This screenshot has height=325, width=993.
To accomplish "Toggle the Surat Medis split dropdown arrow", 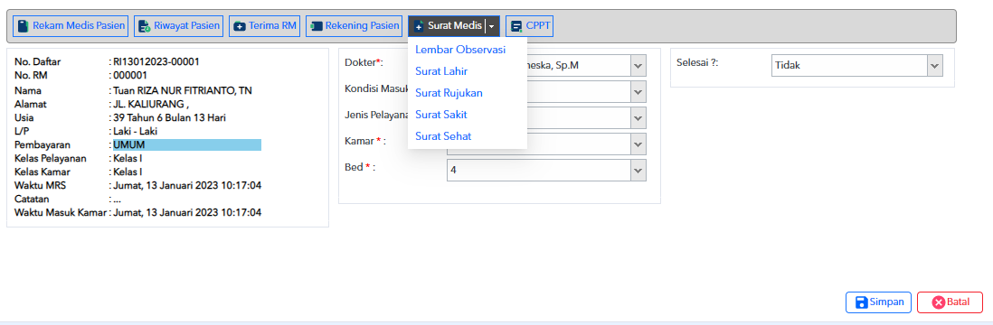I will click(x=492, y=26).
